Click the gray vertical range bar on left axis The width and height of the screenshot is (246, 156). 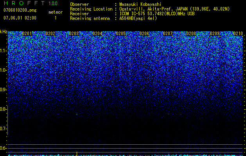[8, 120]
